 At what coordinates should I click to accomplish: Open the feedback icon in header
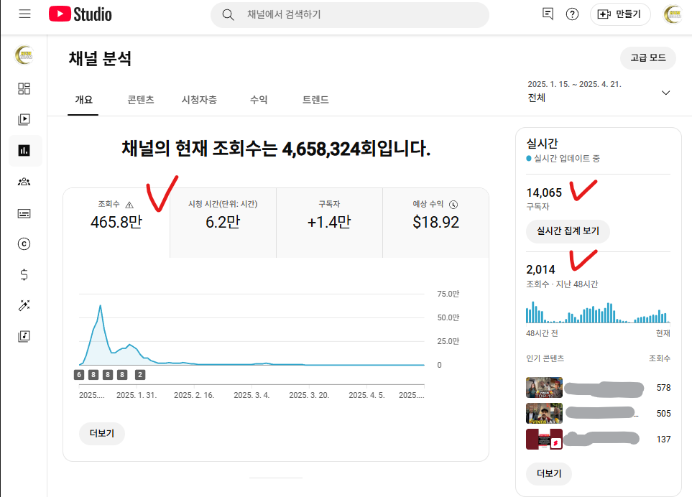pos(548,14)
